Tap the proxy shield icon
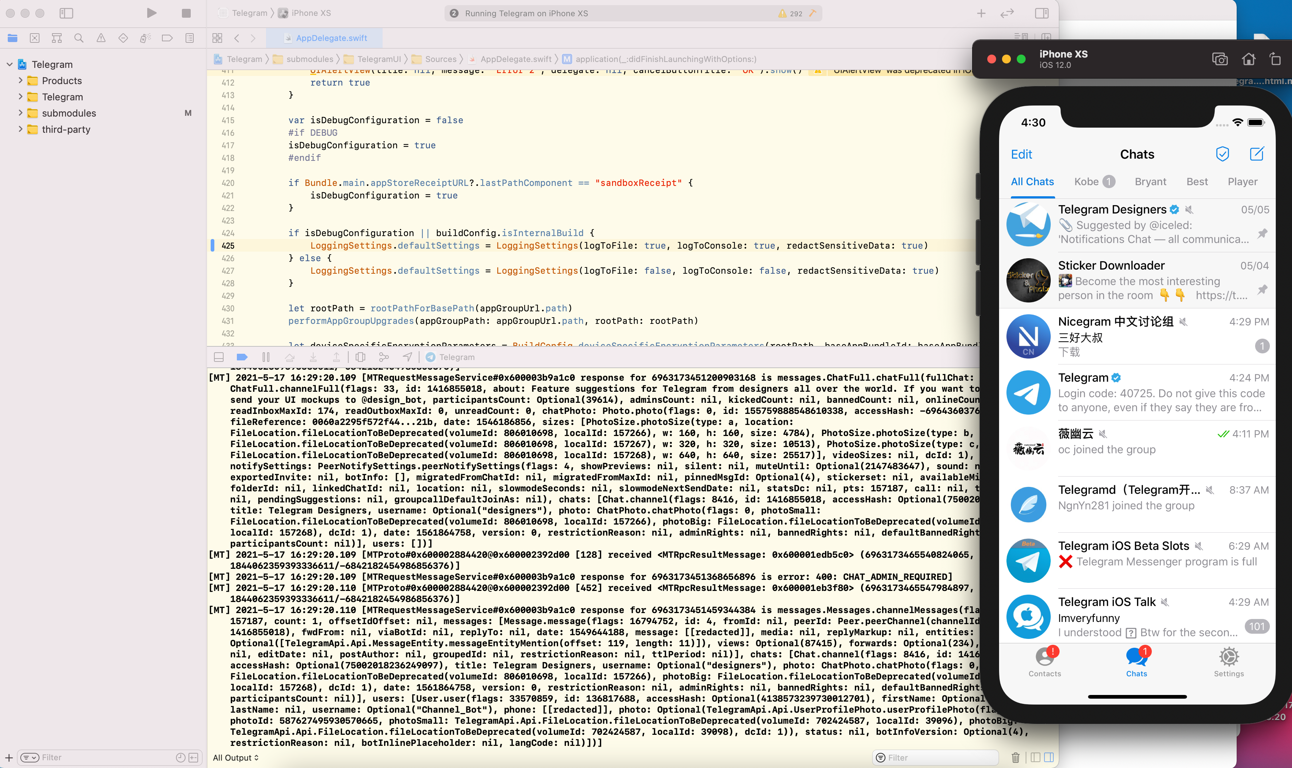 [1222, 154]
